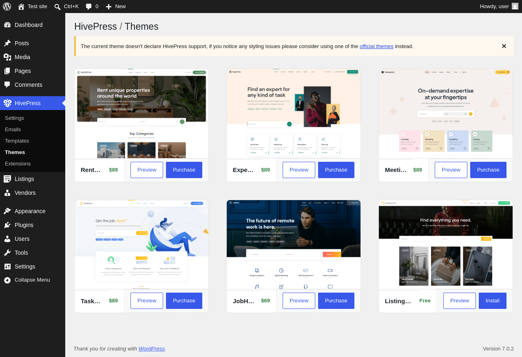Install the ListingHive theme

coord(493,301)
